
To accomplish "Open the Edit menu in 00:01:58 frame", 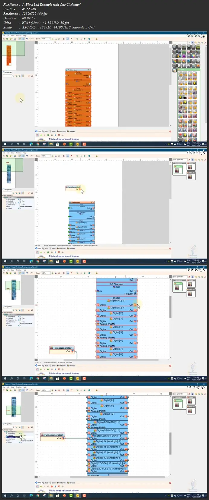I will click(8, 153).
